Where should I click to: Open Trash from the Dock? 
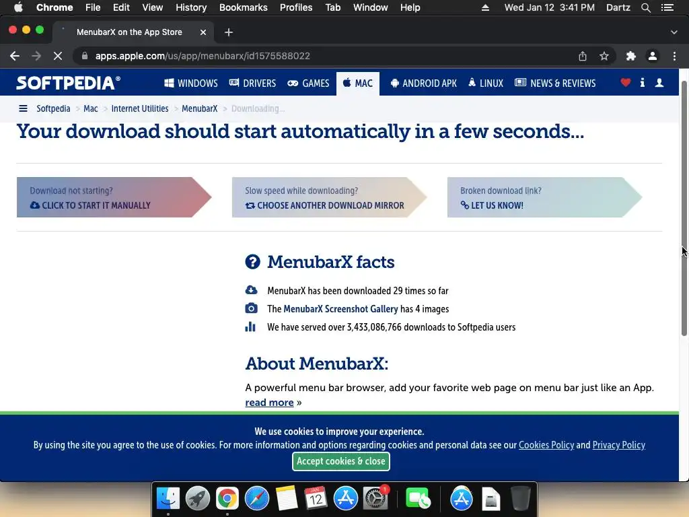520,499
